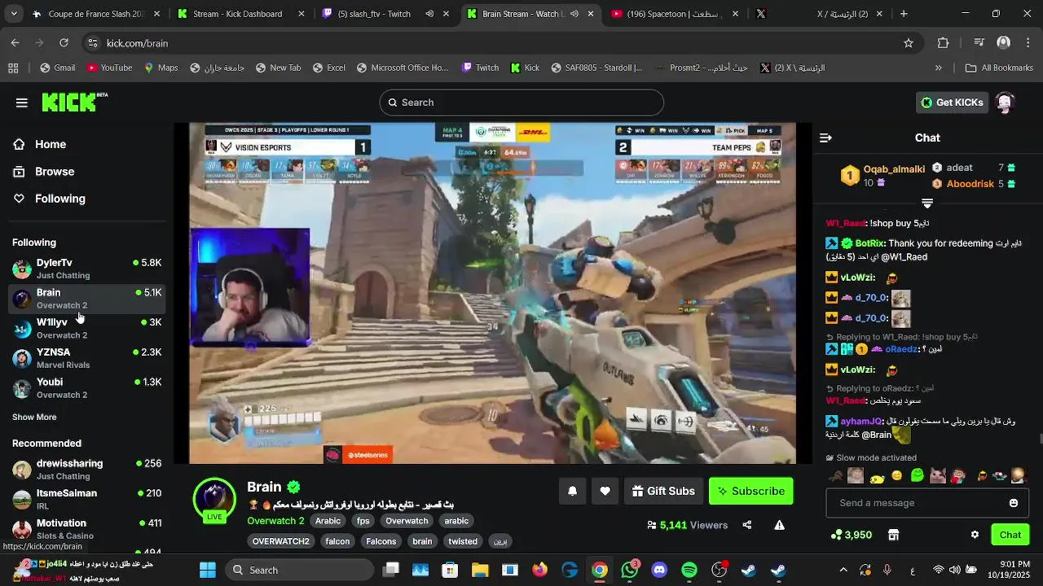Screen dimensions: 1043x586
Task: Click the Kick search box
Action: tap(521, 103)
